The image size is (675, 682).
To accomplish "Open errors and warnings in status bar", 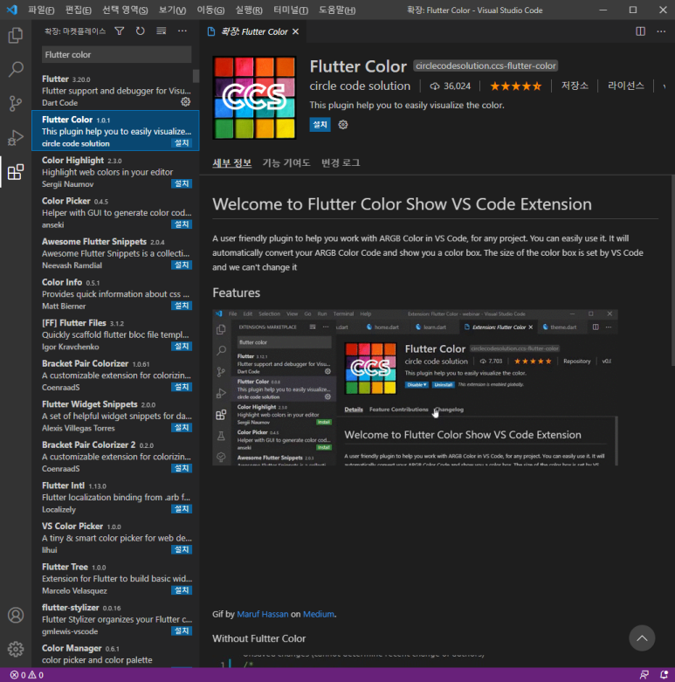I will (x=27, y=675).
